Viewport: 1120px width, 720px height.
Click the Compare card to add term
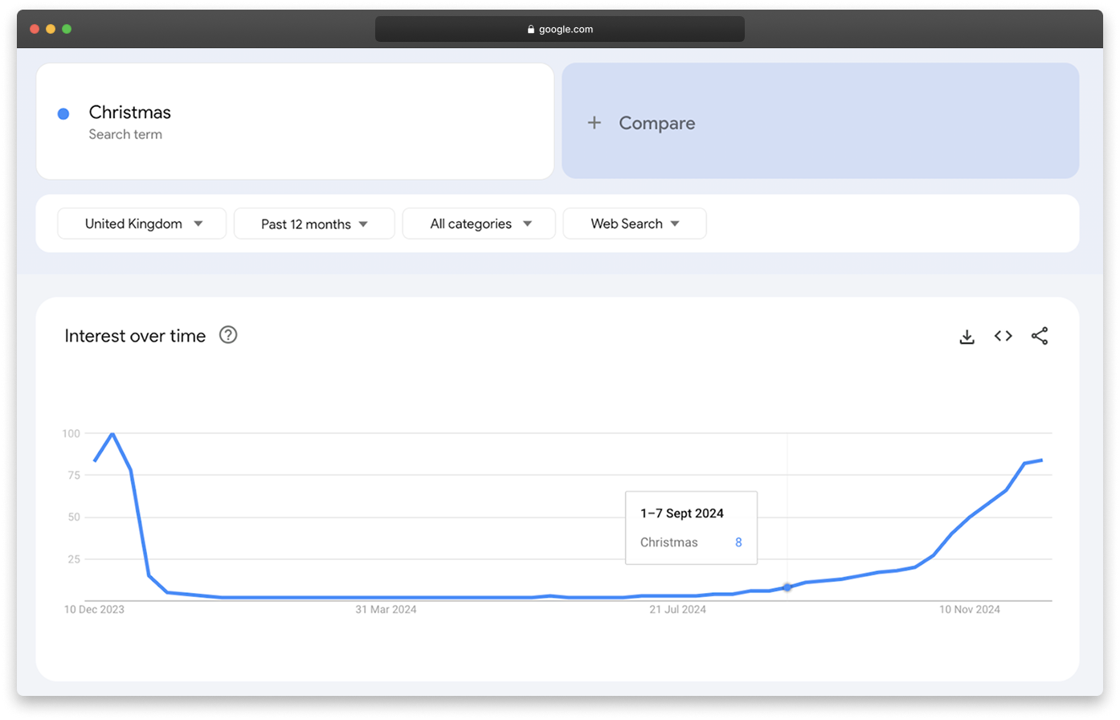point(820,121)
